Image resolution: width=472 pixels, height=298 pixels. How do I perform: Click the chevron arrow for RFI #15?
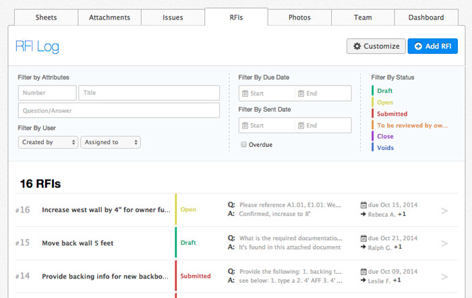tap(444, 243)
